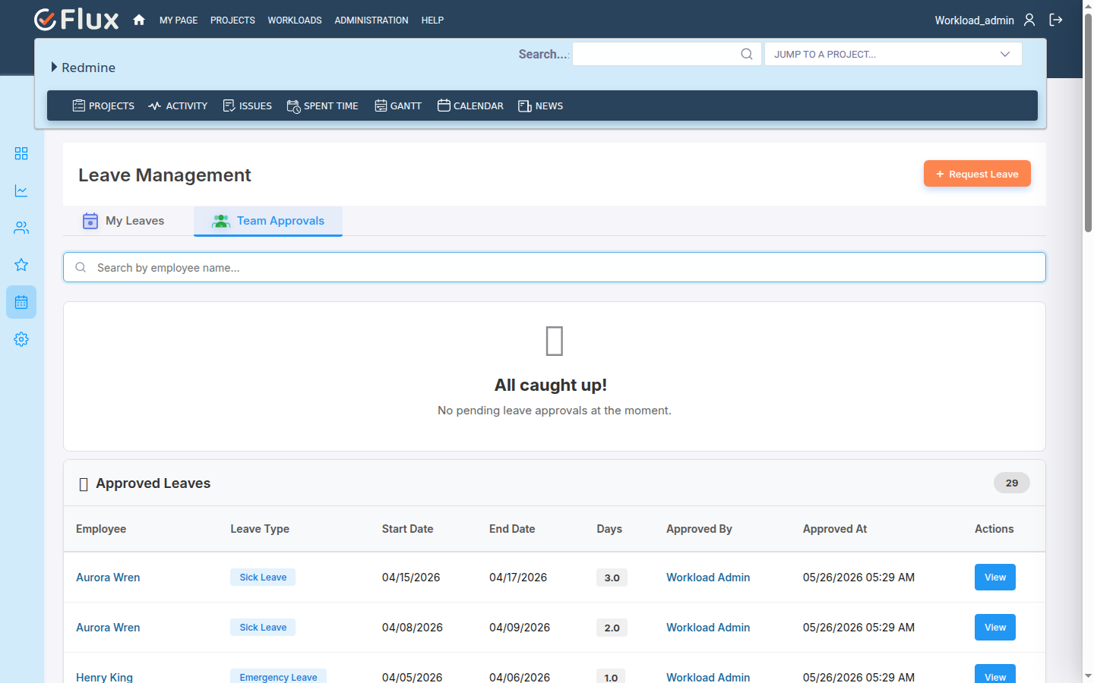Open News in project toolbar
Screen dimensions: 1094x683
point(540,105)
